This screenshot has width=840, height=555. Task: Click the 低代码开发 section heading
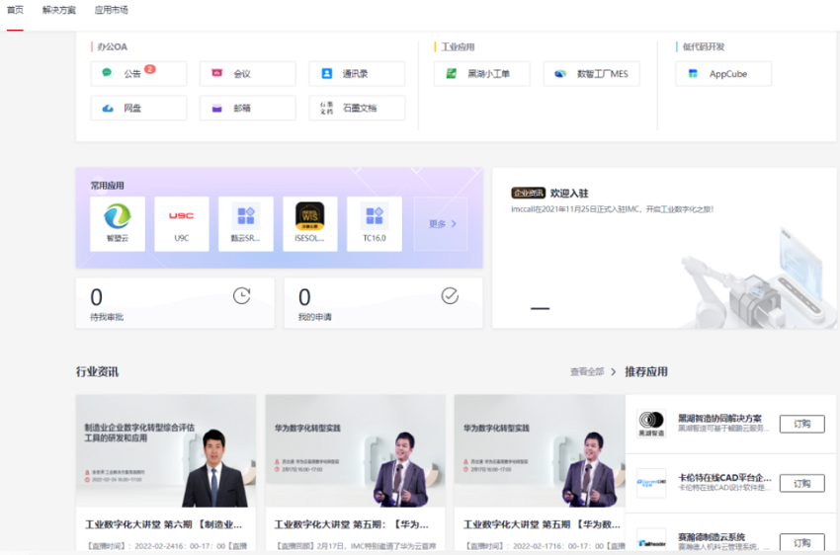(703, 46)
